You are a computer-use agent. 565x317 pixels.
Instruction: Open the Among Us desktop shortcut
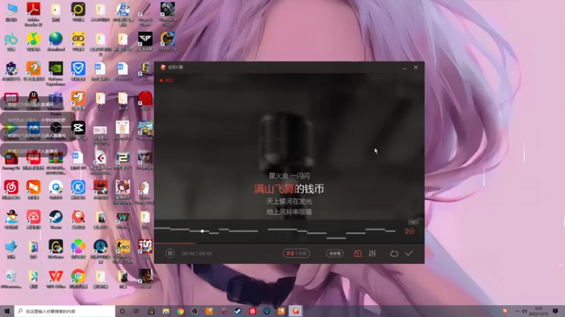(x=11, y=161)
